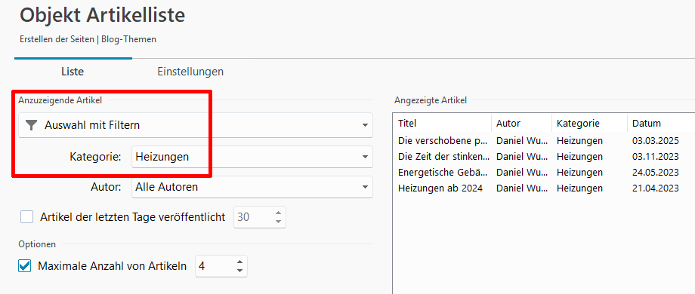Image resolution: width=695 pixels, height=294 pixels.
Task: Enable Artikel der letzten Tage veröffentlicht checkbox
Action: pyautogui.click(x=26, y=217)
